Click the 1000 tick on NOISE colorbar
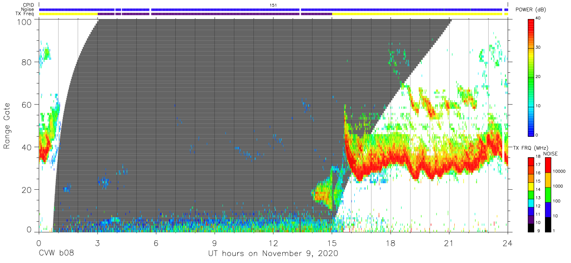This screenshot has height=263, width=571. pyautogui.click(x=558, y=186)
